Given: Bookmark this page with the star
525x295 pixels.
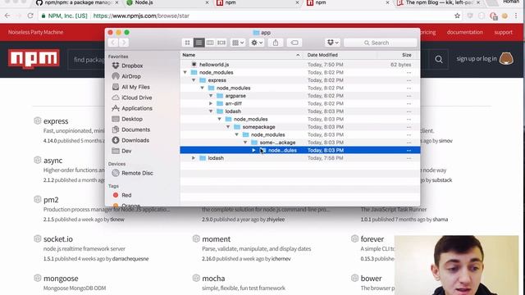Looking at the screenshot, I should (457, 16).
